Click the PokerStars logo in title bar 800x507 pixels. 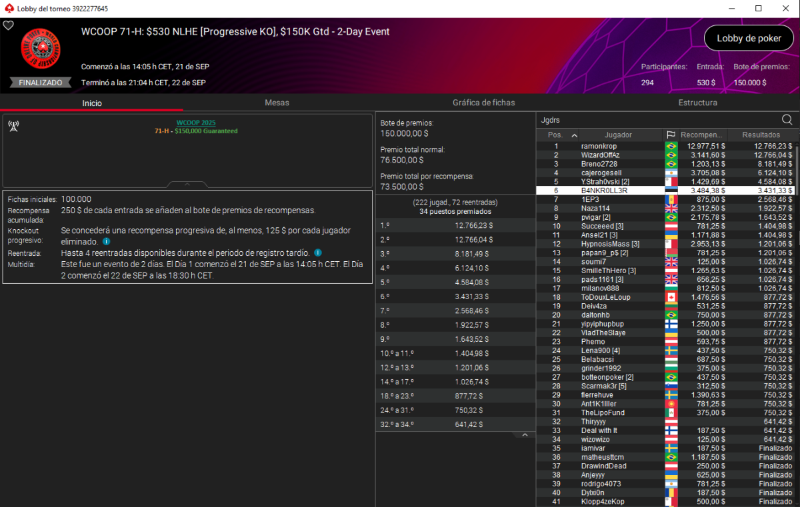(x=8, y=9)
